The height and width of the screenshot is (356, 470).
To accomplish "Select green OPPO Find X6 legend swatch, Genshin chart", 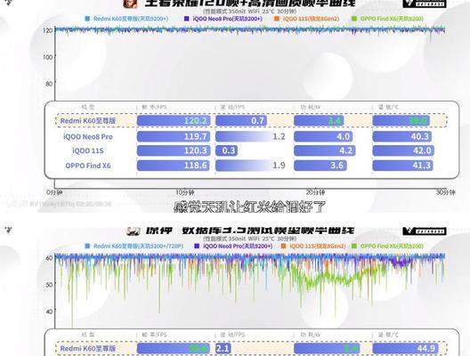I will click(x=354, y=246).
